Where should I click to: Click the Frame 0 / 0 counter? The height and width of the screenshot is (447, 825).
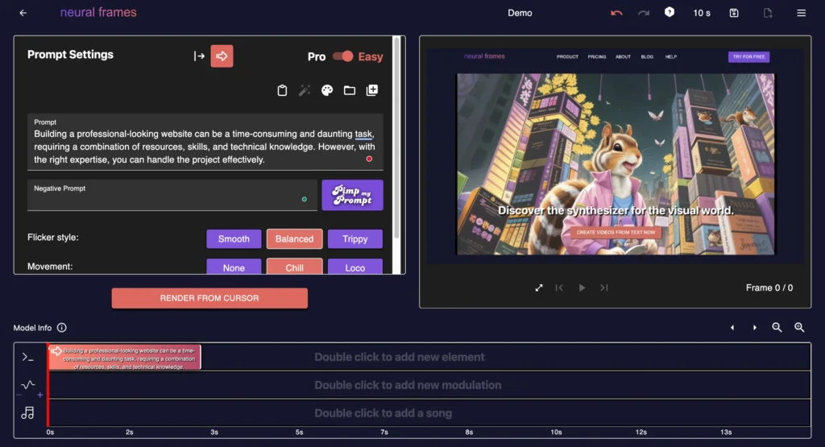click(x=769, y=288)
